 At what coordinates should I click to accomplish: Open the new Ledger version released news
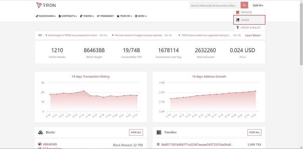pos(138,36)
